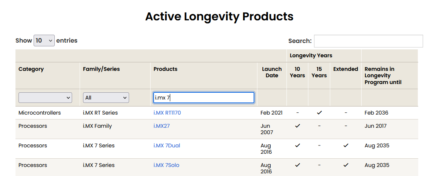
Task: Click the Extended checkmark for i.MX 7Solo
Action: click(x=346, y=165)
